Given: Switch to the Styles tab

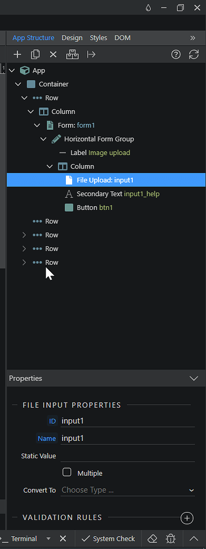Looking at the screenshot, I should pyautogui.click(x=98, y=38).
